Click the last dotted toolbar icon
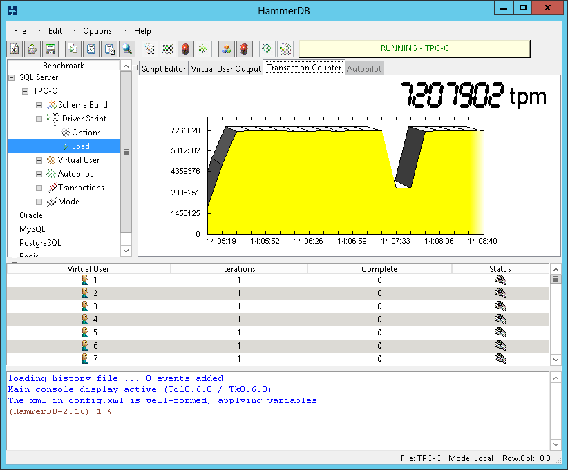The height and width of the screenshot is (470, 568). pyautogui.click(x=285, y=49)
